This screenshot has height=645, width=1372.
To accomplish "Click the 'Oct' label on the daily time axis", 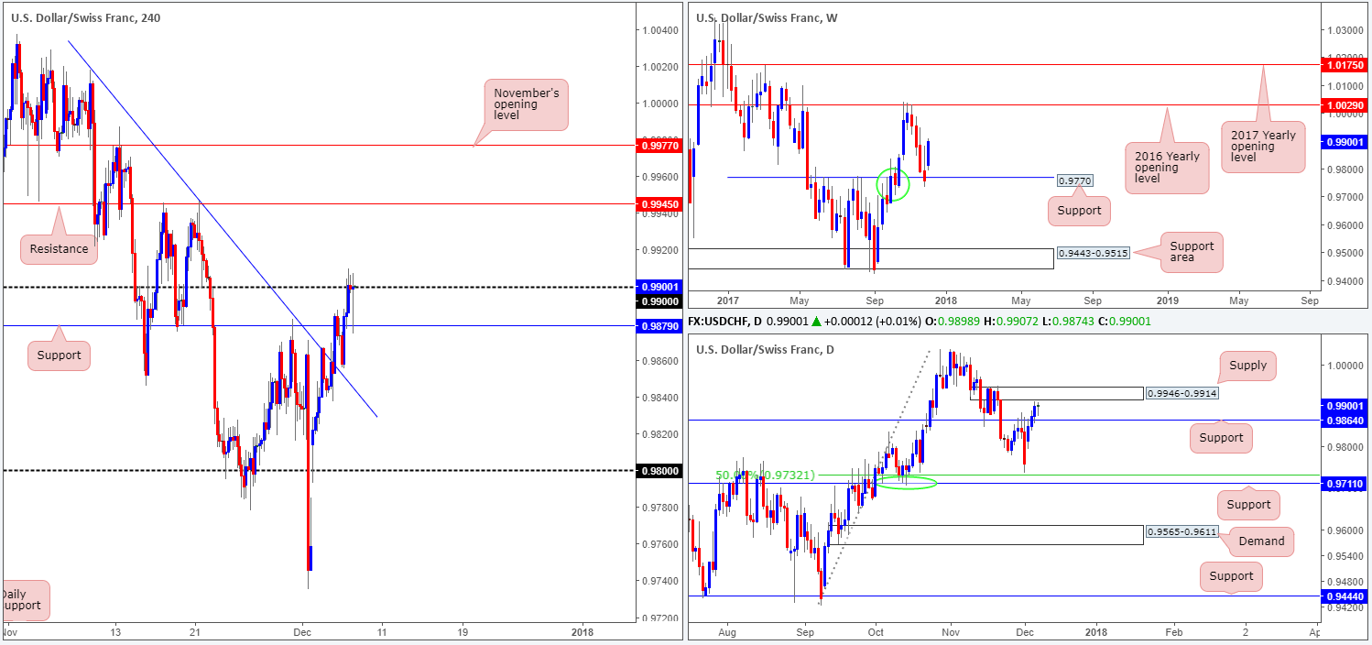I will pyautogui.click(x=877, y=632).
